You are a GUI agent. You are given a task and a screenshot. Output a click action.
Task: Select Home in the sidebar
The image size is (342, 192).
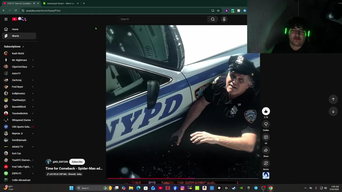[x=19, y=29]
